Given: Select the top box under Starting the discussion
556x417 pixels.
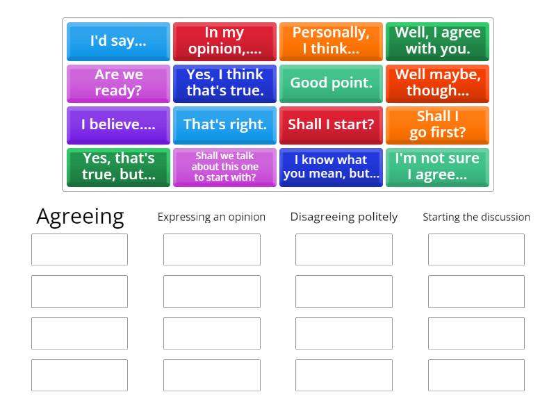Looking at the screenshot, I should pos(475,250).
